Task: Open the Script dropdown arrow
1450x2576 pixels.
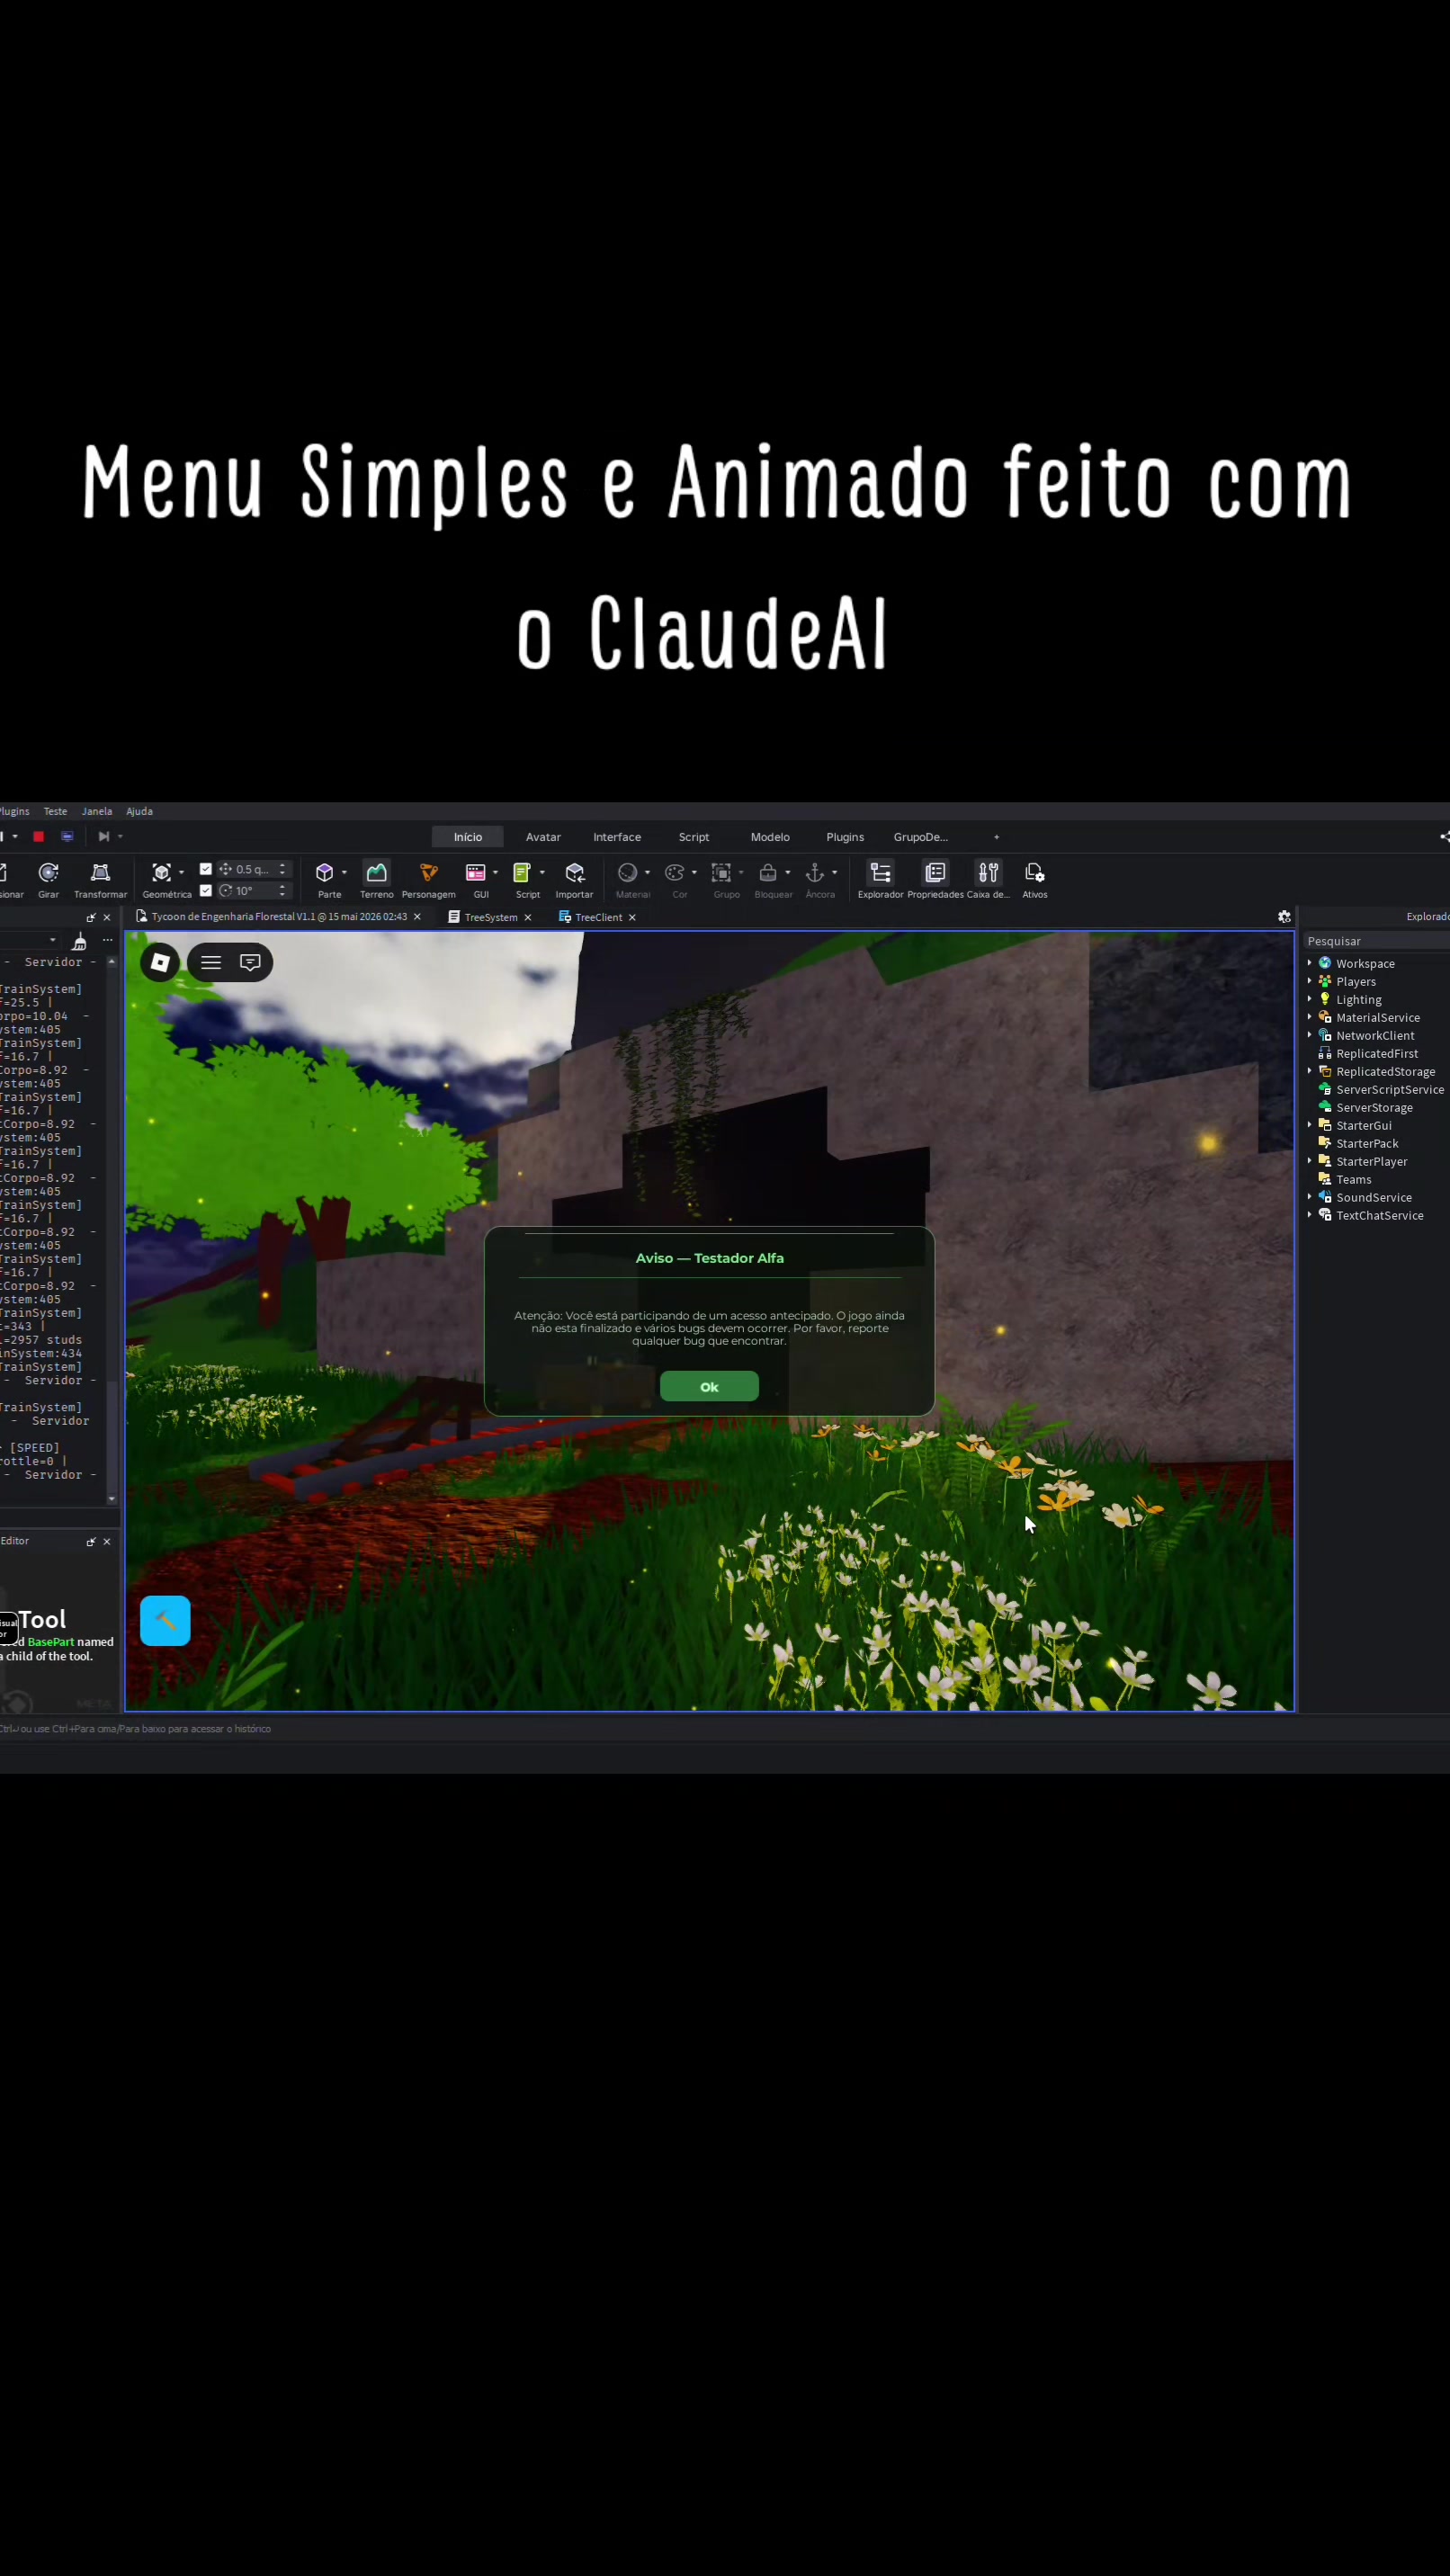Action: pos(542,872)
